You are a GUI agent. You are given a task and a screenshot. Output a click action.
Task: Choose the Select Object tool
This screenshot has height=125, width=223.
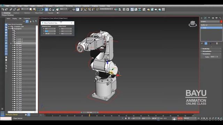pos(31,9)
